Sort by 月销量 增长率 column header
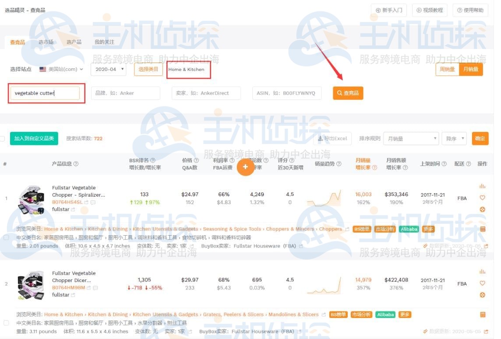Screen dimensions: 501x339 [x=366, y=164]
